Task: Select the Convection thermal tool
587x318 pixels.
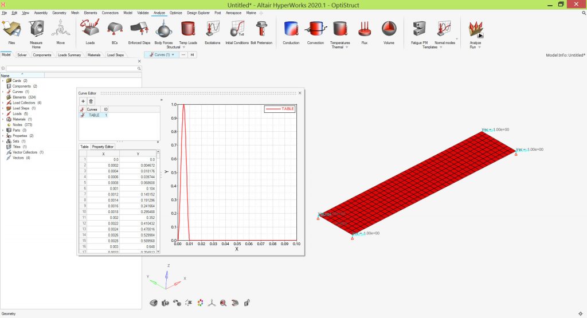Action: point(316,30)
